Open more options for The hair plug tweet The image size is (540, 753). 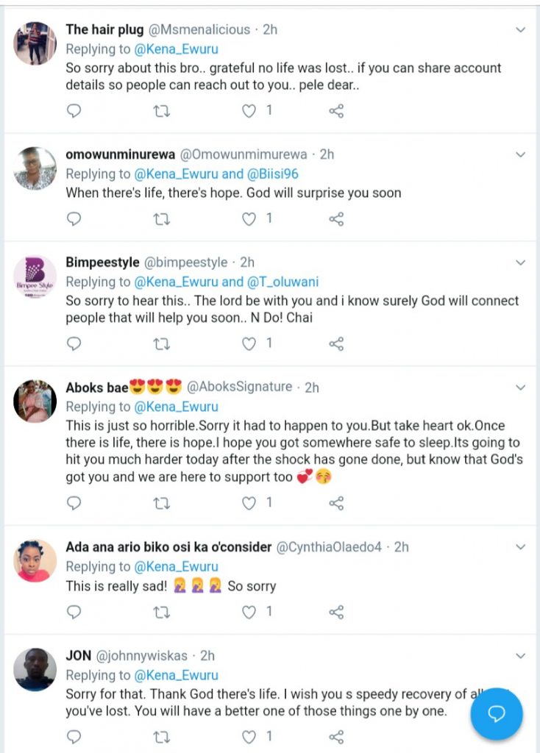click(x=520, y=30)
